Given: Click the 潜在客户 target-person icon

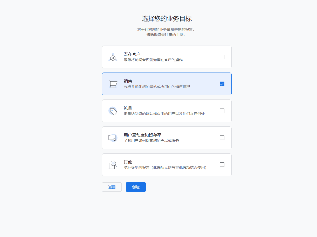Looking at the screenshot, I should 113,57.
